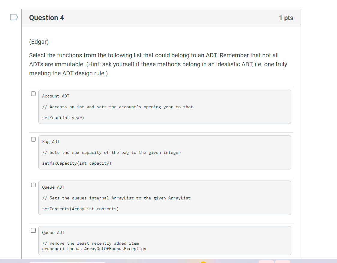337x263 pixels.
Task: Enable the dequeue() Queue ADT checkbox
Action: click(x=33, y=230)
